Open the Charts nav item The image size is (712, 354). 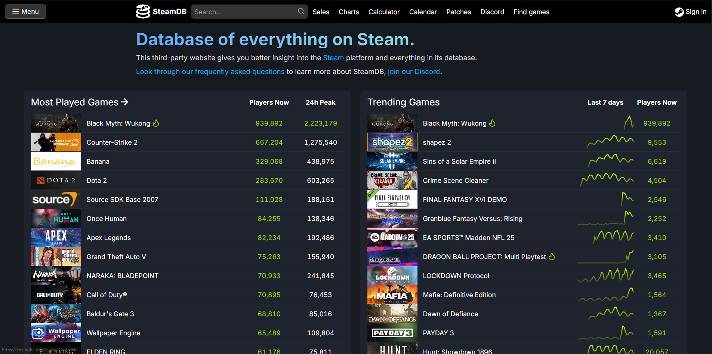[x=349, y=12]
